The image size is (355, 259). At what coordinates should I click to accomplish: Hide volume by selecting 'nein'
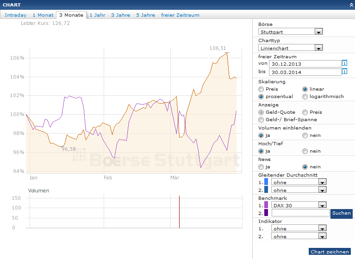[305, 136]
